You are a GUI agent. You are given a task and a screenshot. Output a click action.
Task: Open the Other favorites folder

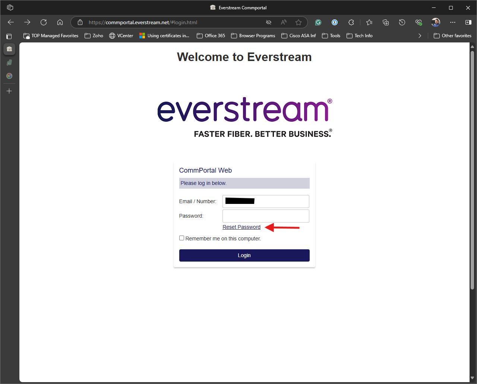(452, 36)
